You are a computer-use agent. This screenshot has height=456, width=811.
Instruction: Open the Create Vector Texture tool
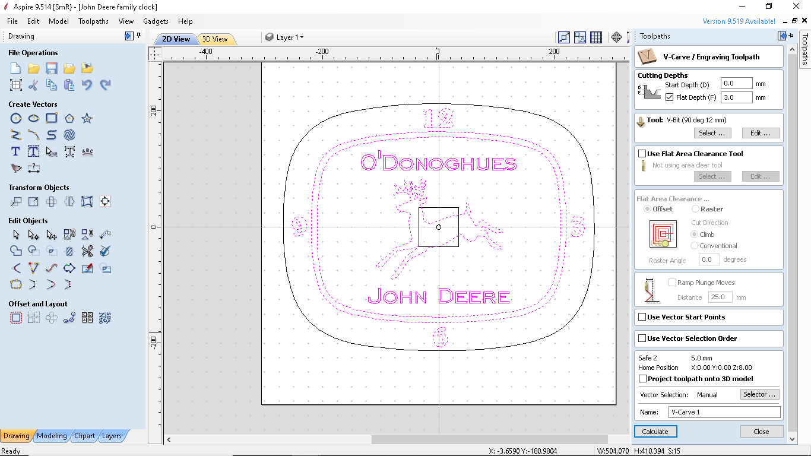click(69, 135)
